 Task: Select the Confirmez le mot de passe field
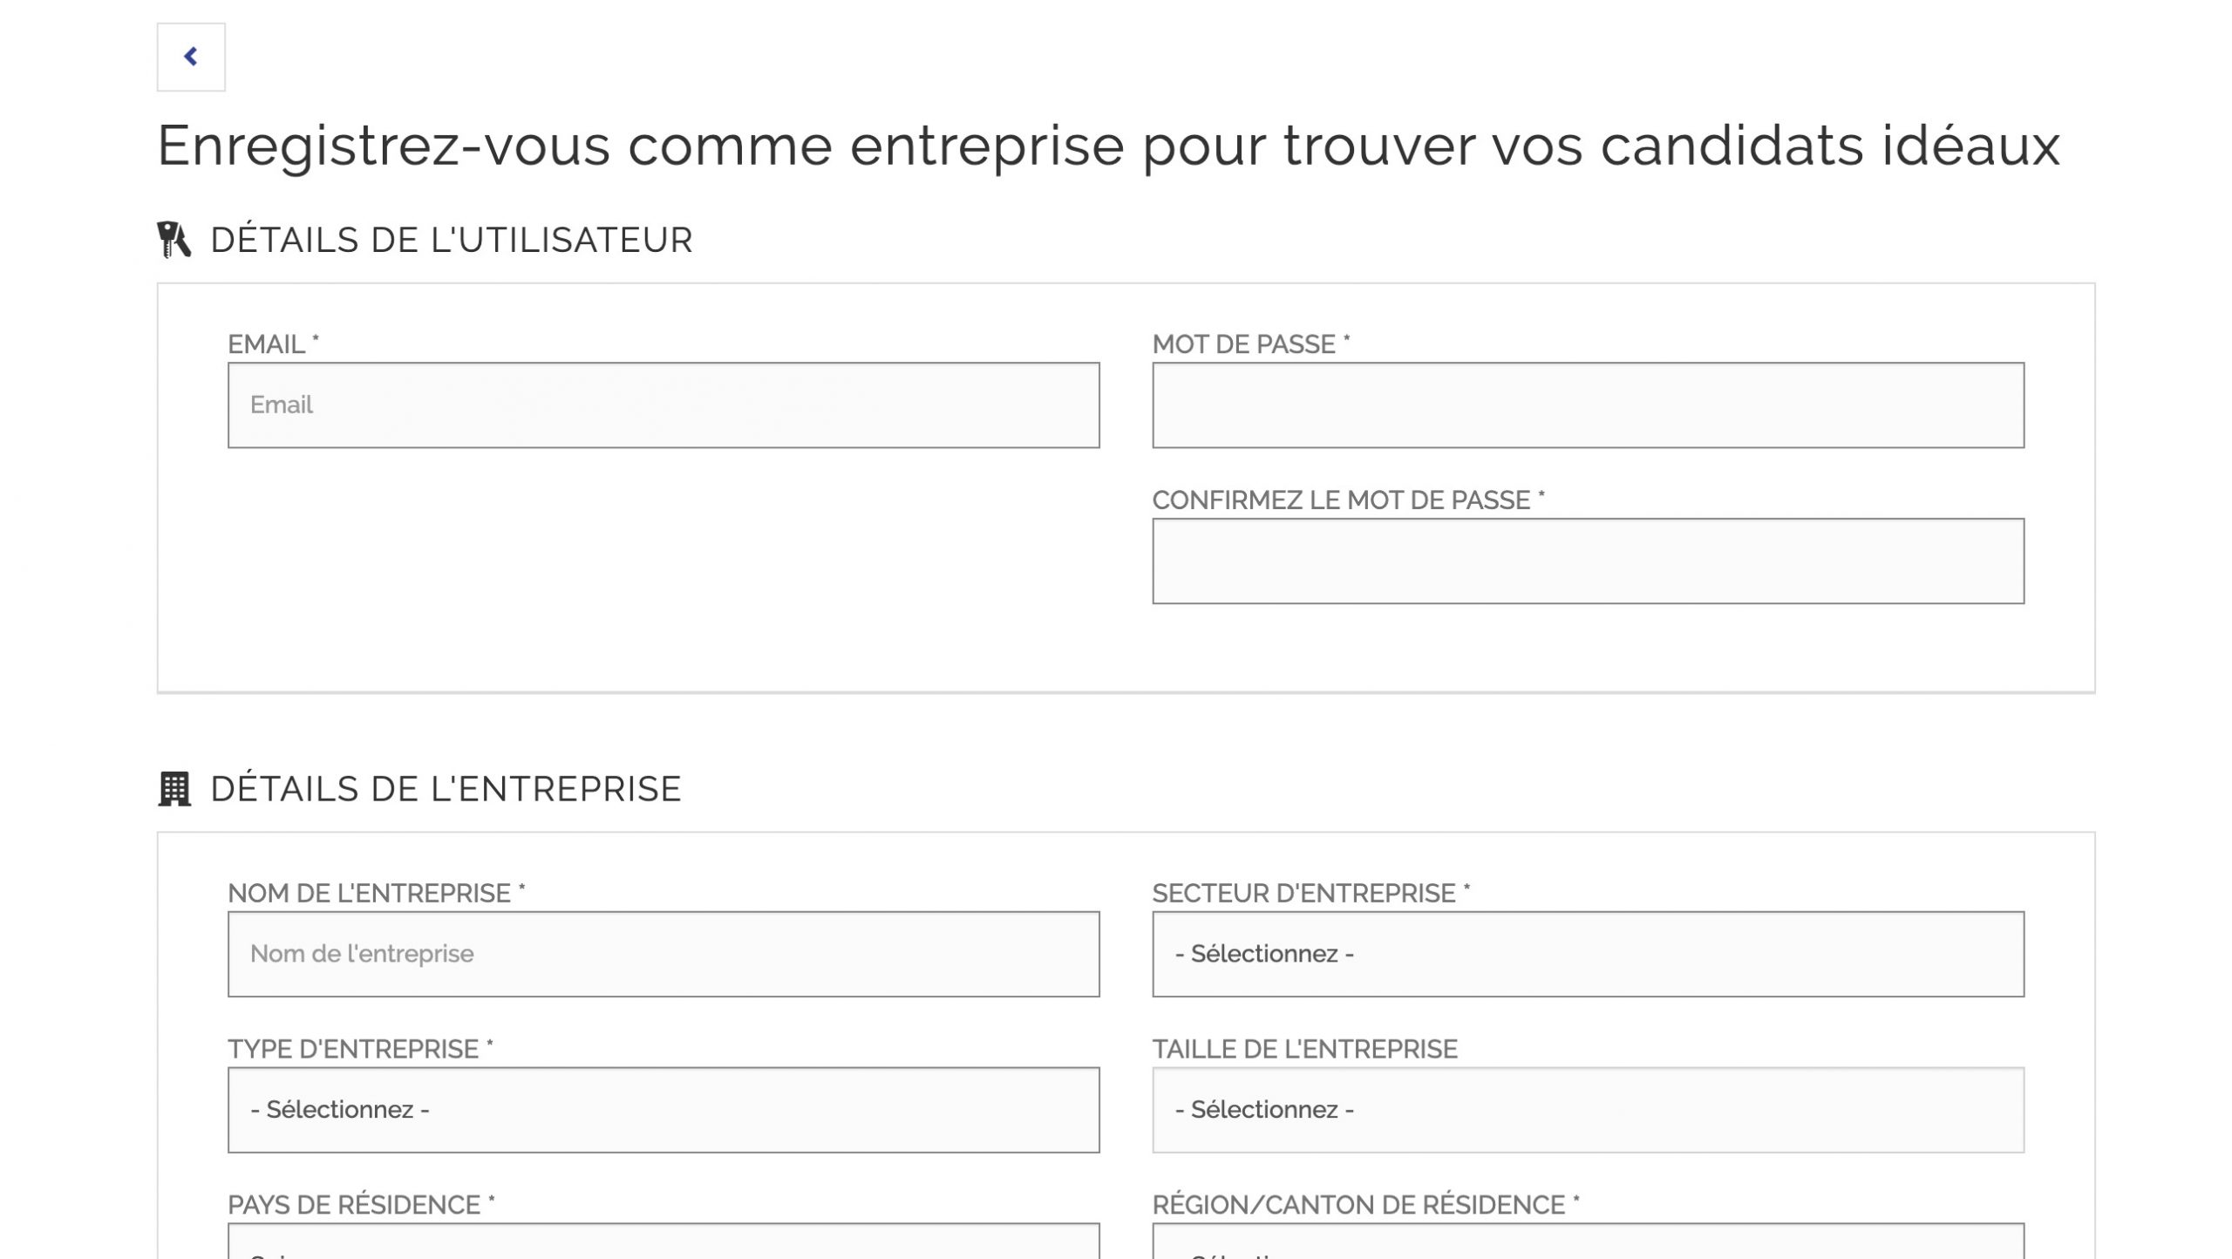1588,561
